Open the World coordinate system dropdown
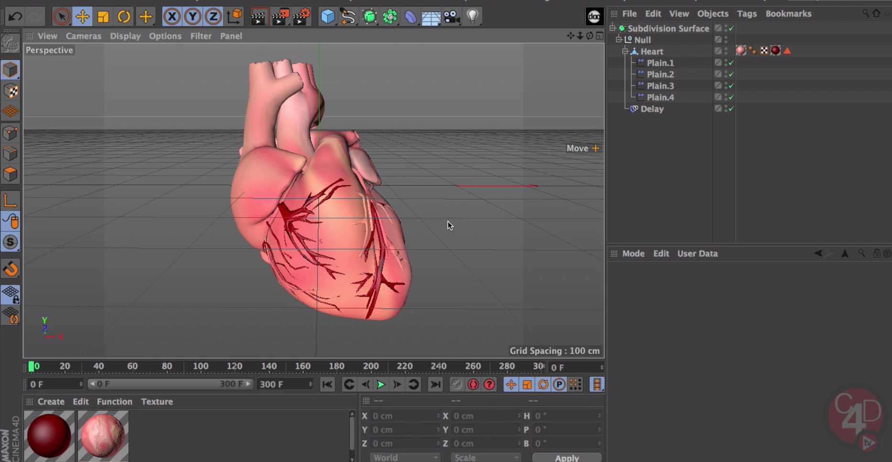 pyautogui.click(x=404, y=457)
